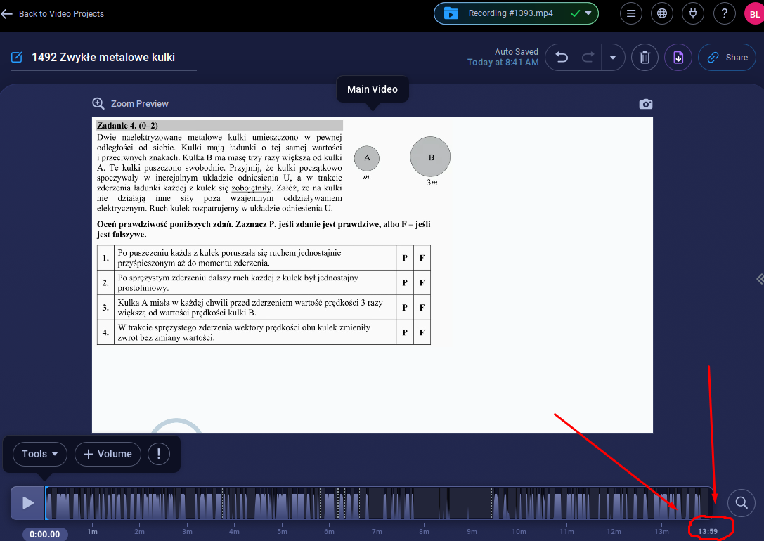Open the help question mark icon
764x541 pixels.
click(724, 13)
